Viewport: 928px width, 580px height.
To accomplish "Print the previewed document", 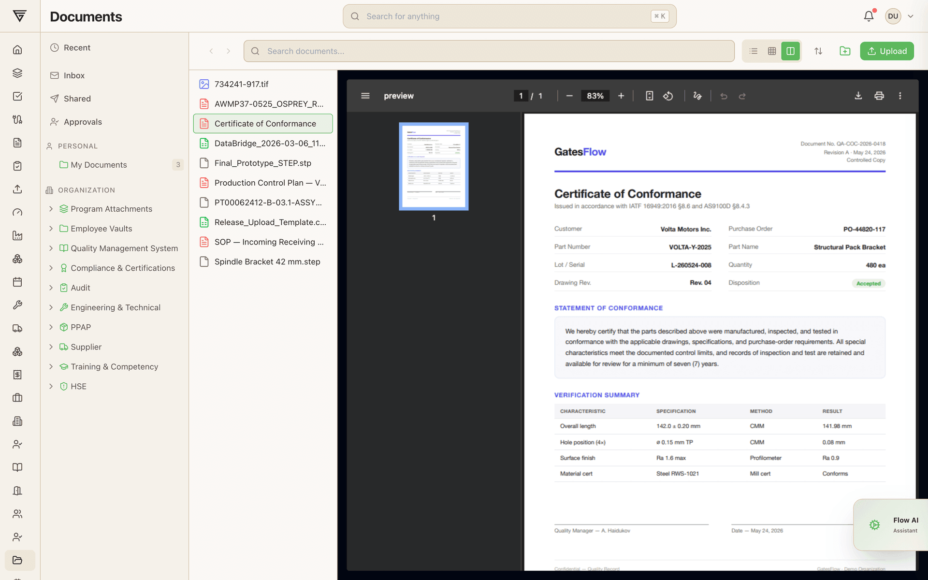I will point(879,96).
